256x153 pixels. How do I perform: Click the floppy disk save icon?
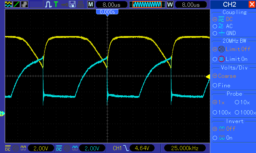pos(72,4)
